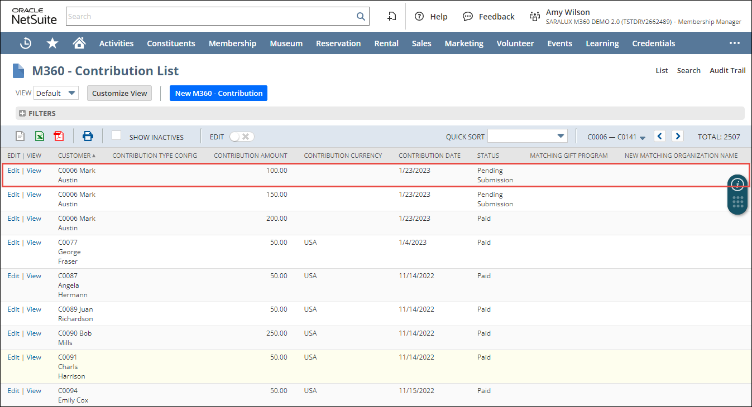Viewport: 752px width, 407px height.
Task: Export list as PDF icon
Action: pyautogui.click(x=59, y=136)
